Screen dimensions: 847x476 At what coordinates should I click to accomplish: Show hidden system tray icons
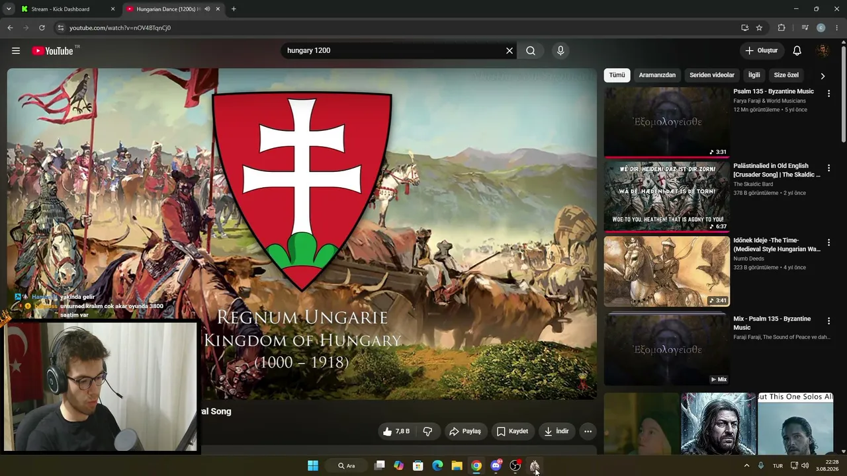point(747,465)
